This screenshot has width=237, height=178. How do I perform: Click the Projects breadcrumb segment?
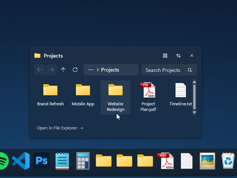pyautogui.click(x=110, y=70)
